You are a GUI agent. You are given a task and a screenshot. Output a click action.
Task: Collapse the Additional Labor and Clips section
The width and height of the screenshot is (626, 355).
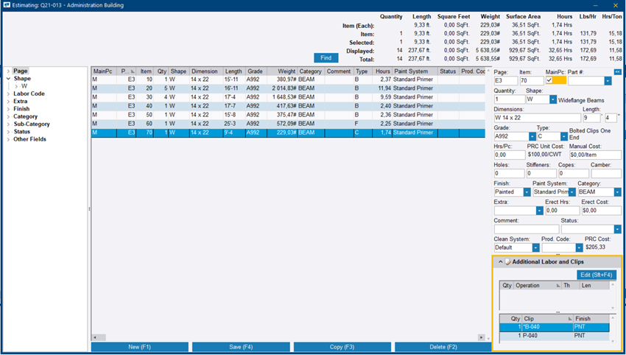coord(500,262)
